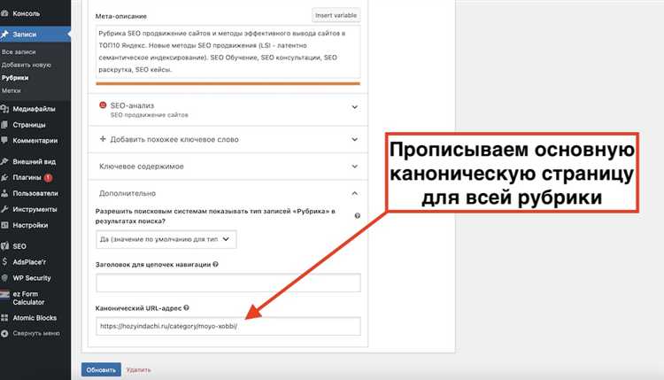Open Рубрики submenu
The width and height of the screenshot is (664, 380).
(x=15, y=78)
